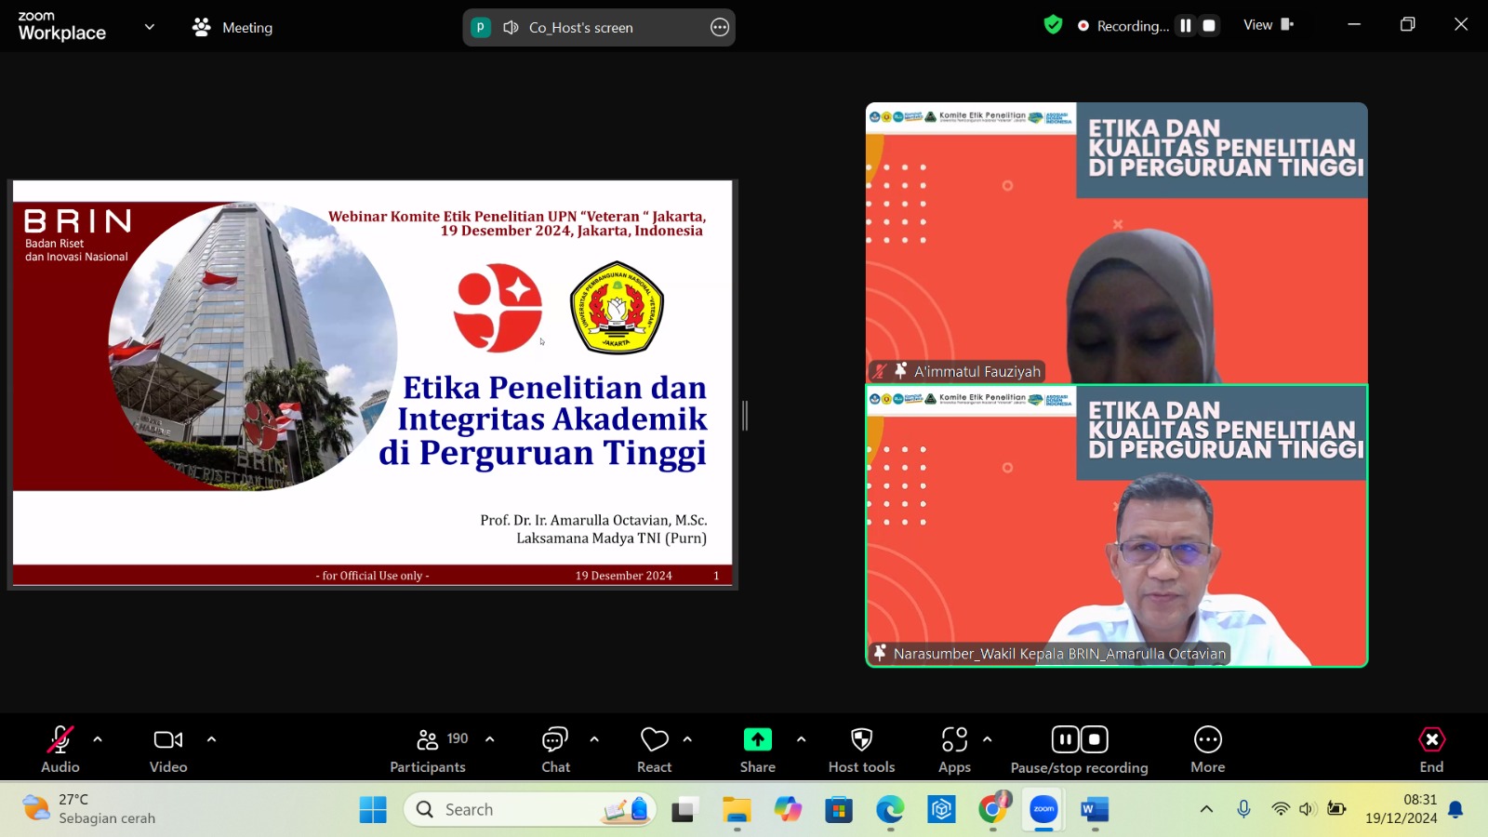Open the Zoom Workplace dropdown
The height and width of the screenshot is (837, 1488).
(149, 27)
